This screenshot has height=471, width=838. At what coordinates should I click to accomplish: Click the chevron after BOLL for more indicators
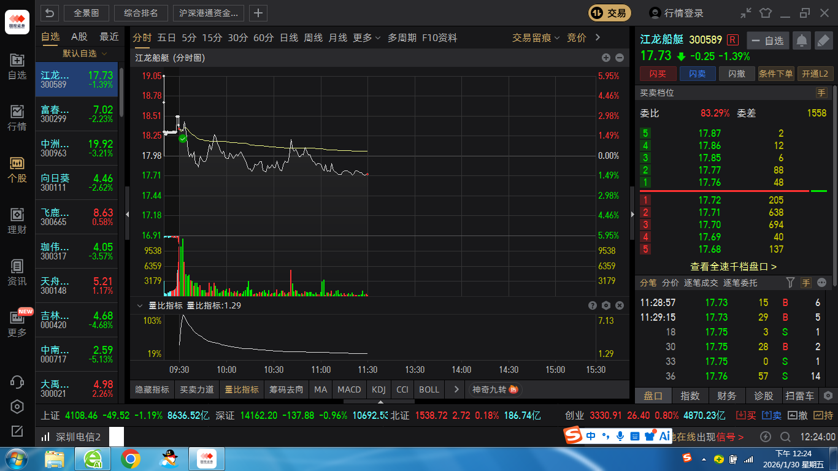pos(456,389)
